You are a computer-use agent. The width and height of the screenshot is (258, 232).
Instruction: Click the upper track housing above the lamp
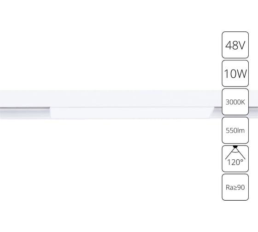[x=132, y=99]
